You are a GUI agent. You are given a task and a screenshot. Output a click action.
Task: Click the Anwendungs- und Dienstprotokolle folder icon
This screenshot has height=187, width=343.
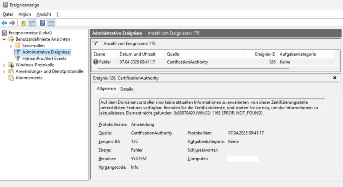pyautogui.click(x=11, y=71)
